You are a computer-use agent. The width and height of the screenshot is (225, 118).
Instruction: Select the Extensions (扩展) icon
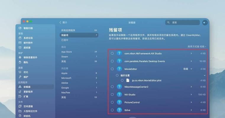20,96
